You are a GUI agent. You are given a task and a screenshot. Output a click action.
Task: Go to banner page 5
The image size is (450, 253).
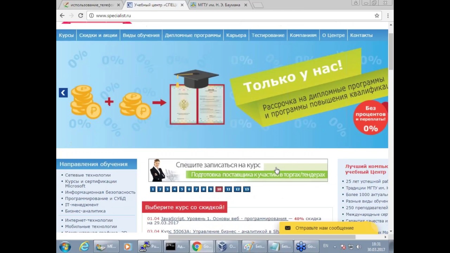(182, 189)
